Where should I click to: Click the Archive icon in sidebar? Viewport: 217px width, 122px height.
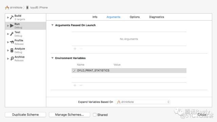coord(12,59)
